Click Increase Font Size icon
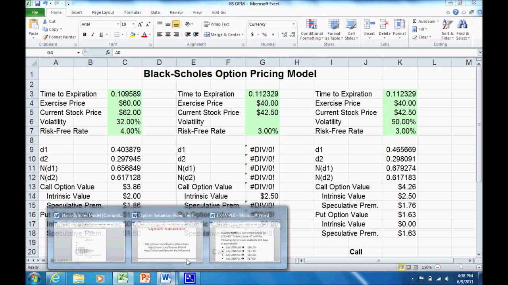This screenshot has width=508, height=285. pyautogui.click(x=140, y=24)
